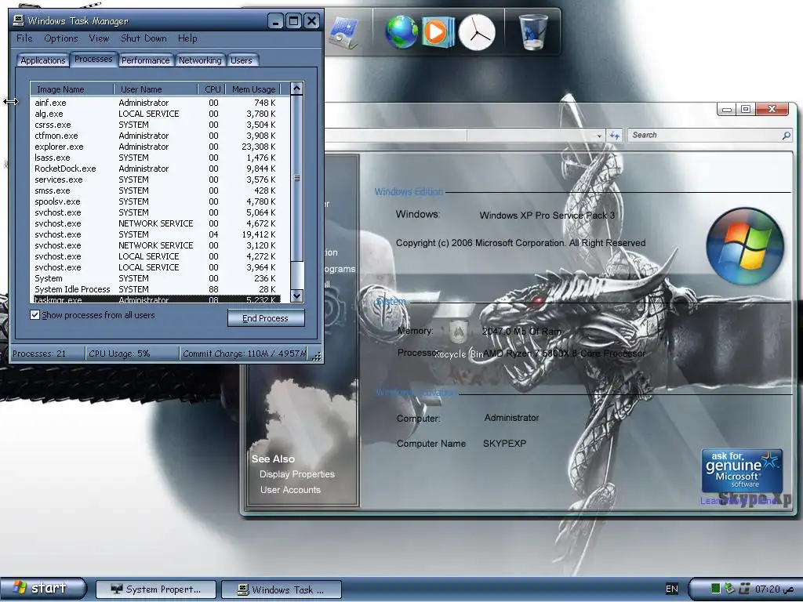Select the System Idle Process row

[157, 289]
